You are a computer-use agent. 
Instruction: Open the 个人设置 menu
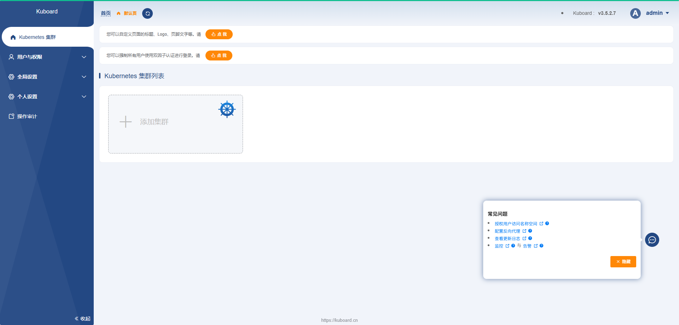tap(47, 97)
